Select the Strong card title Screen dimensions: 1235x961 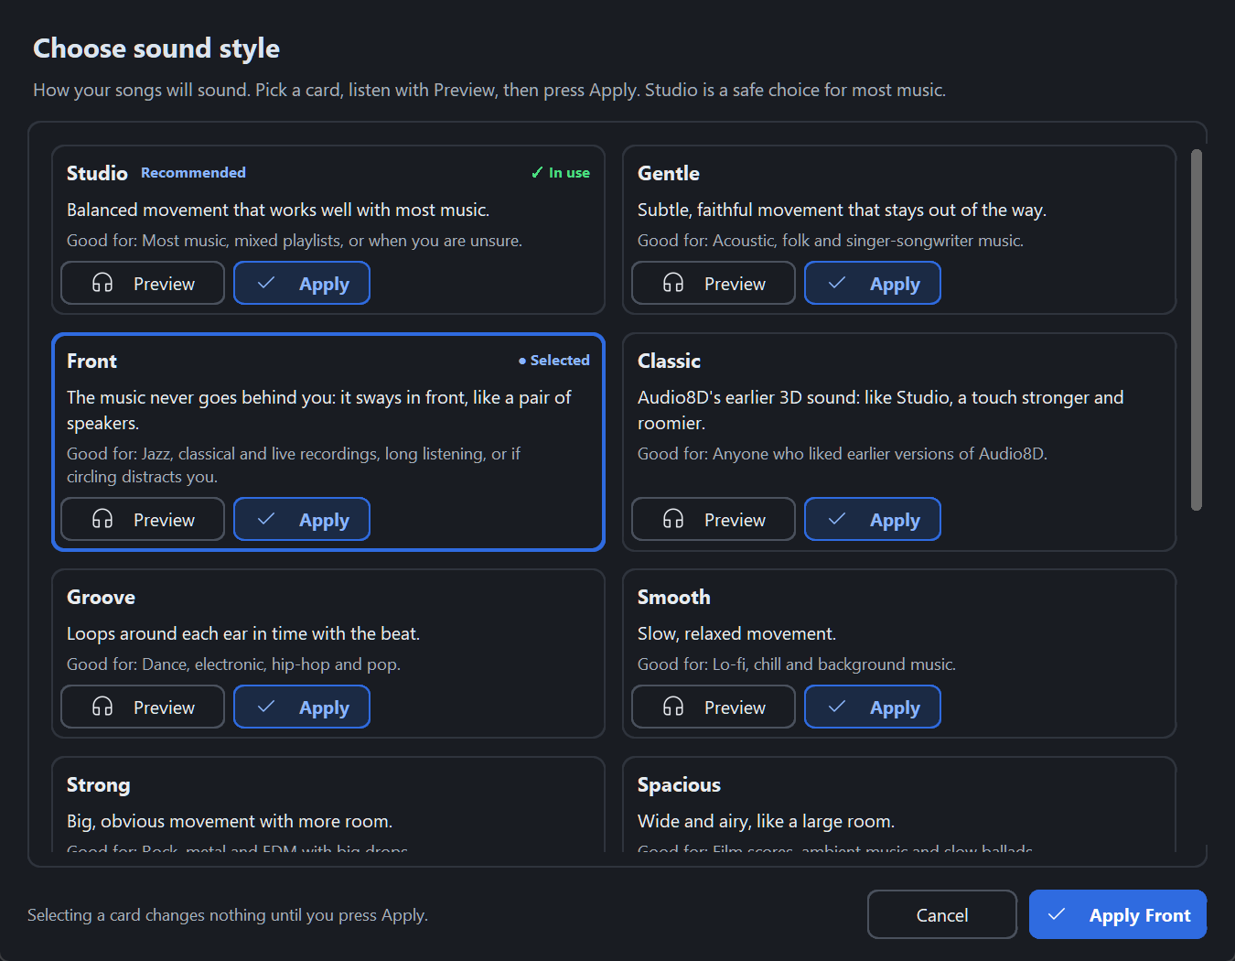(99, 785)
